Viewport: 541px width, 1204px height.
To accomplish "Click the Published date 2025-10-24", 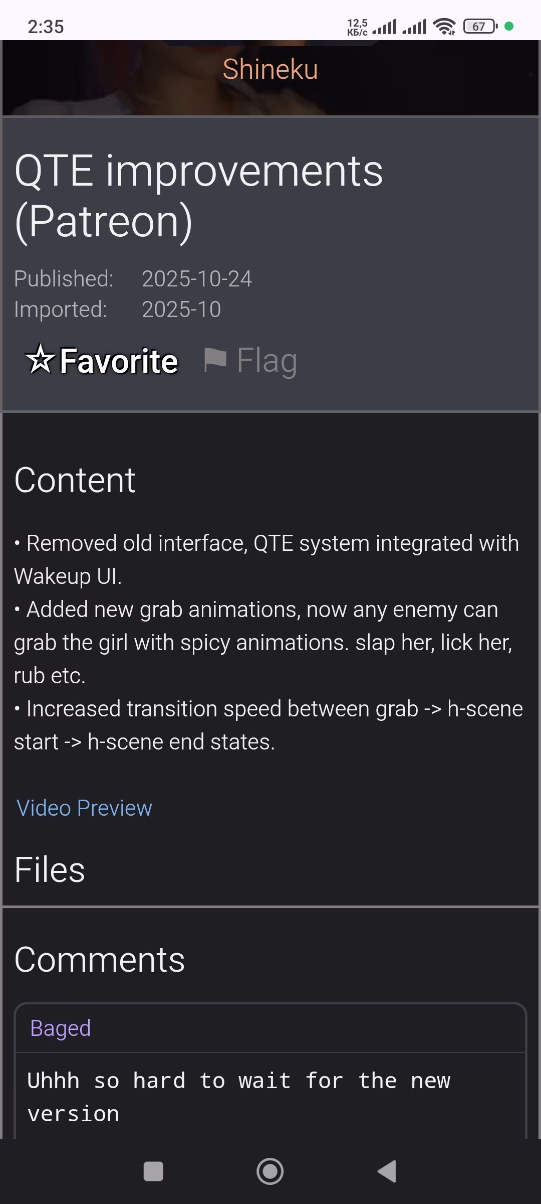I will point(197,279).
